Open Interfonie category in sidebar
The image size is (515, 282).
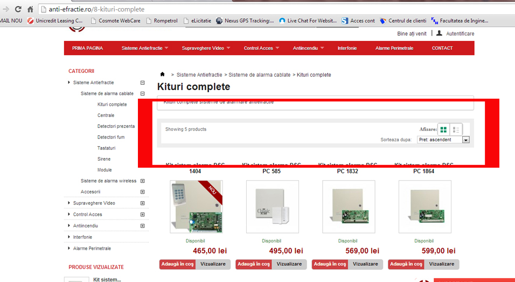82,237
